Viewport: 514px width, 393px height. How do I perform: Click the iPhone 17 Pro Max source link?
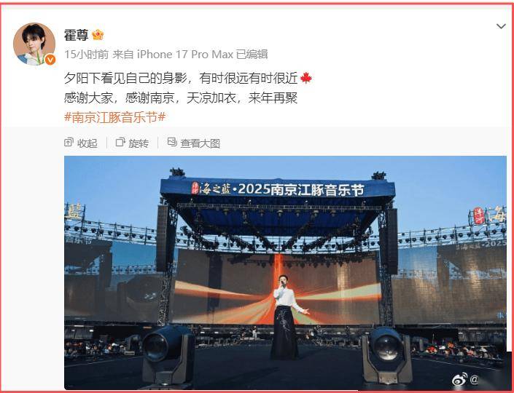(x=185, y=55)
